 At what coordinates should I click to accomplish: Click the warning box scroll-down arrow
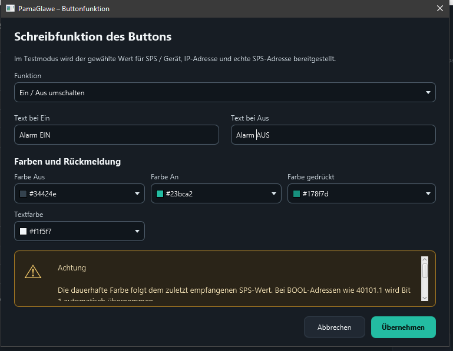424,297
